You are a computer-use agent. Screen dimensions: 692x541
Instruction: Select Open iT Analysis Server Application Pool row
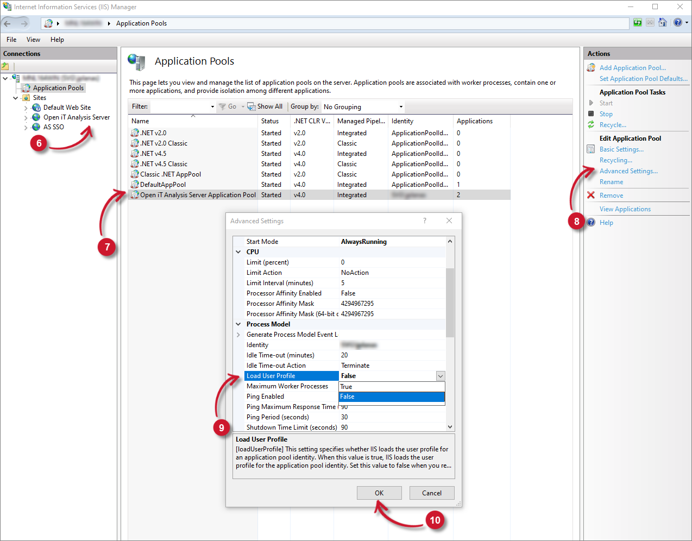click(x=319, y=195)
